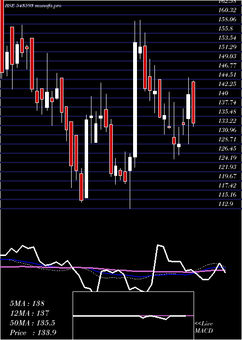Click the '5MA : 138' readout
The width and height of the screenshot is (242, 340).
(x=27, y=304)
